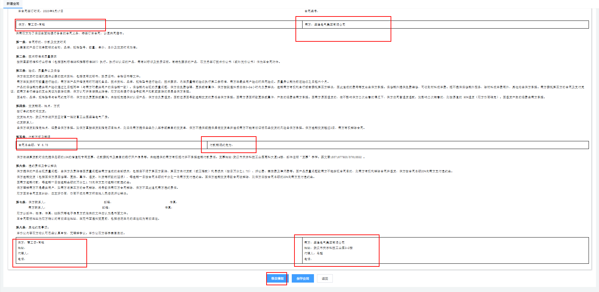Screen dimensions: 599x292
Task: Click the 付款期限约定为 field
Action: tap(222, 145)
